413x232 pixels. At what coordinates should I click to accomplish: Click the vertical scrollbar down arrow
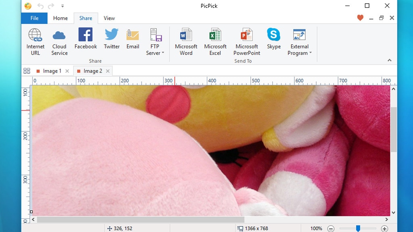[394, 213]
